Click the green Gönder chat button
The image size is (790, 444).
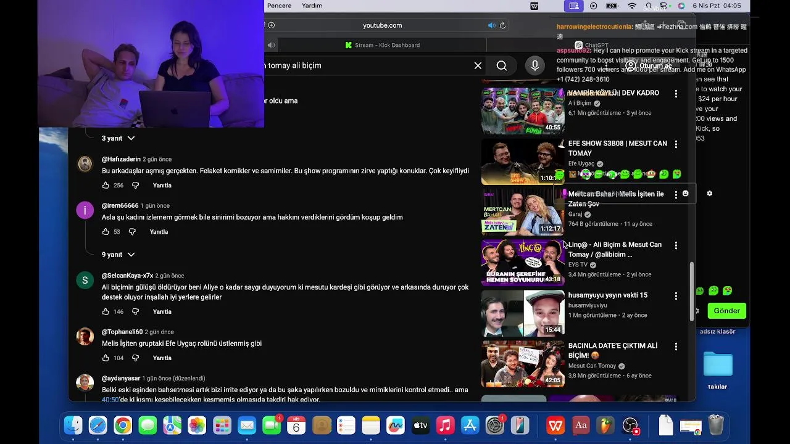(x=727, y=311)
